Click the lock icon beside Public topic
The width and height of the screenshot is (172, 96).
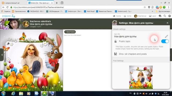116,41
